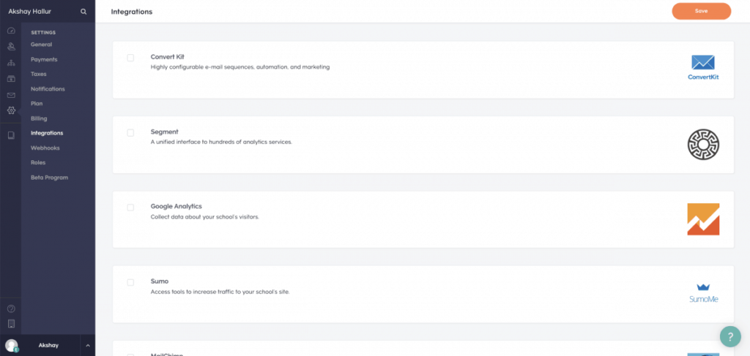Open Webhooks settings
The width and height of the screenshot is (750, 356).
point(45,148)
